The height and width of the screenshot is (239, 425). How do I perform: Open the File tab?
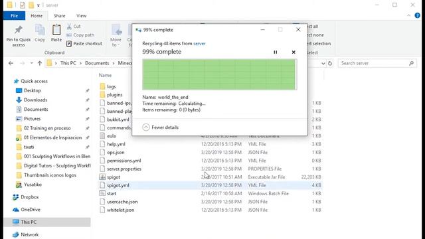[x=15, y=16]
